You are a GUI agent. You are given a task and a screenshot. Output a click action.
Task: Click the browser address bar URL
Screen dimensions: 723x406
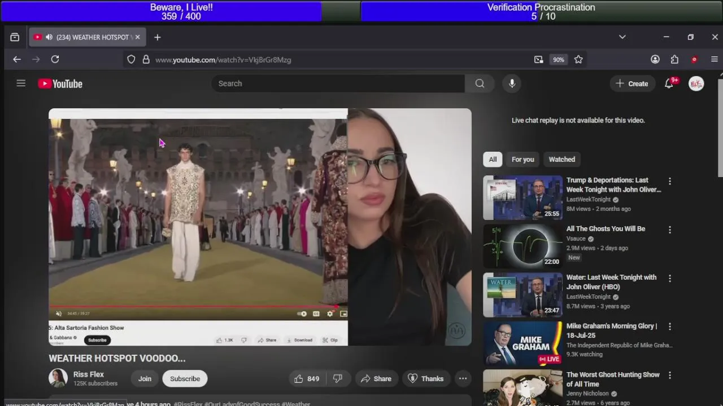[223, 60]
